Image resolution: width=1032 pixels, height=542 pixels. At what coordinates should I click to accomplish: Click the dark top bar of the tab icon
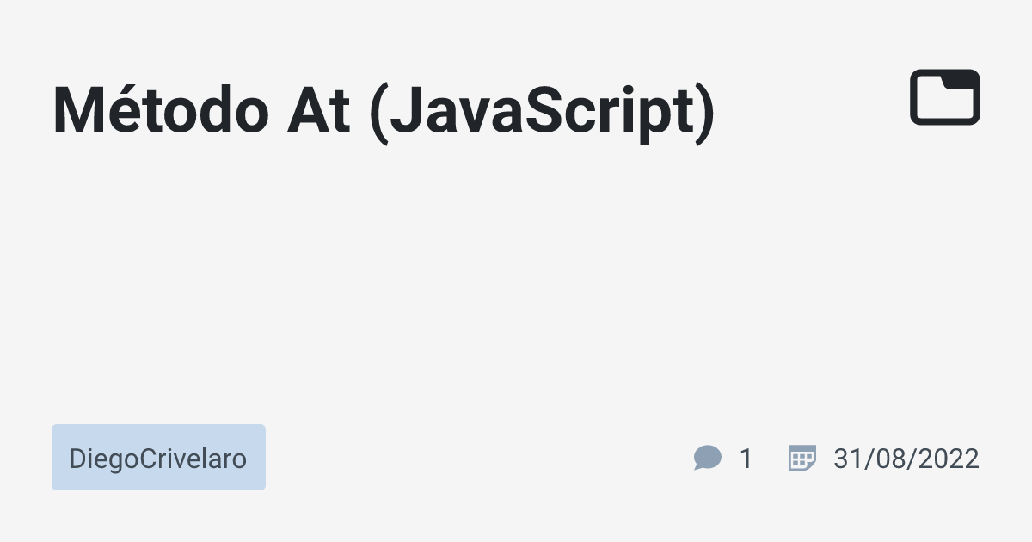click(x=960, y=78)
